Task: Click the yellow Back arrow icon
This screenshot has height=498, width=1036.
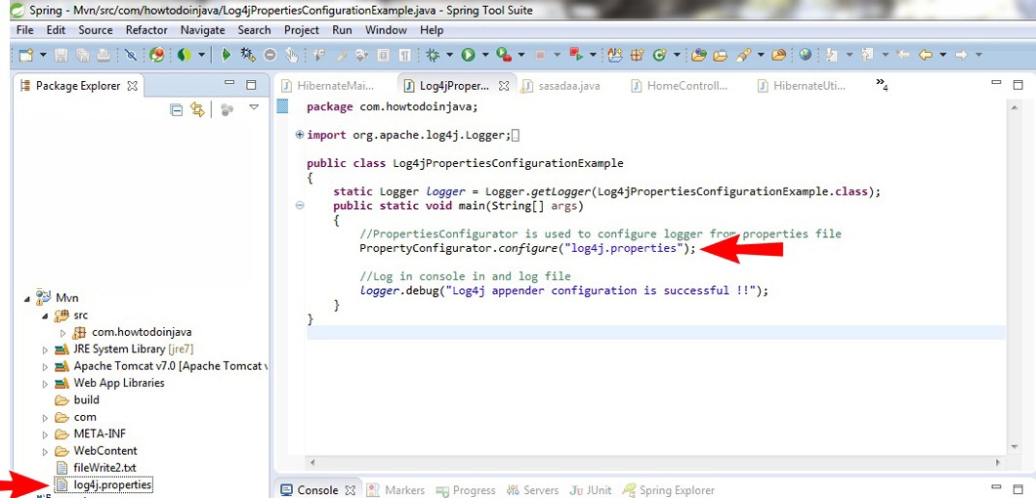Action: point(925,55)
